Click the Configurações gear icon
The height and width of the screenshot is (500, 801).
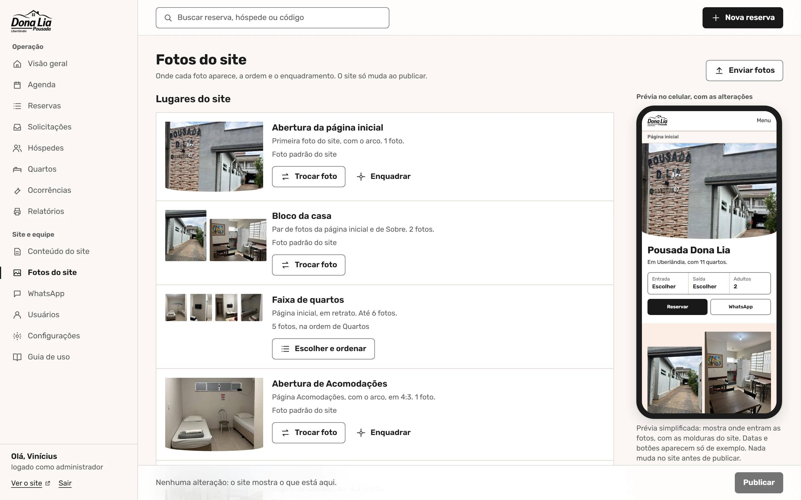[17, 336]
